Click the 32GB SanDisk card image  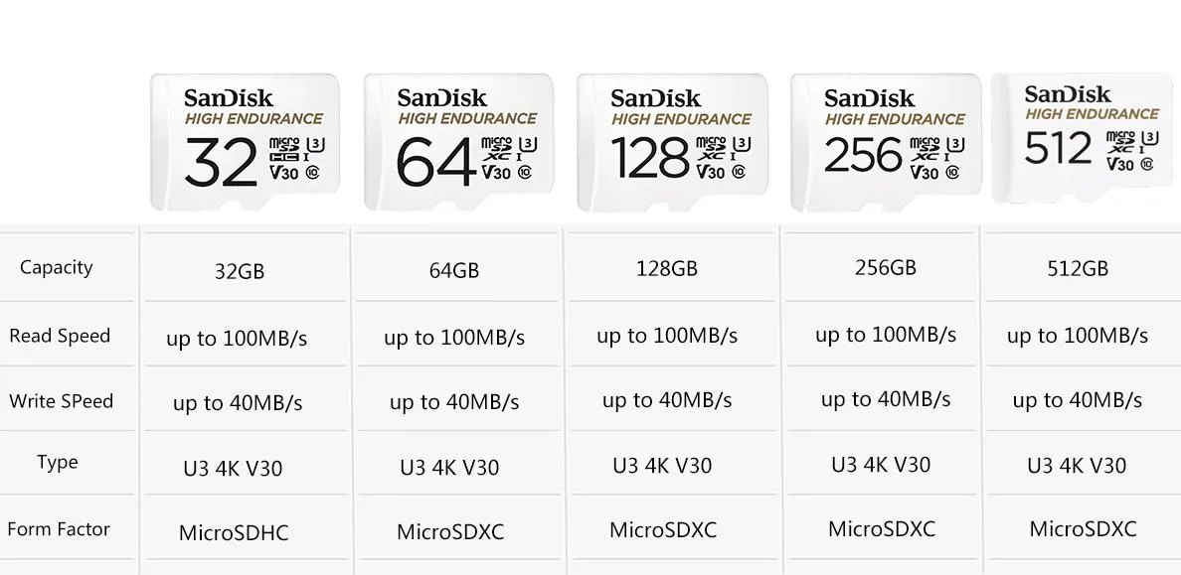point(245,141)
